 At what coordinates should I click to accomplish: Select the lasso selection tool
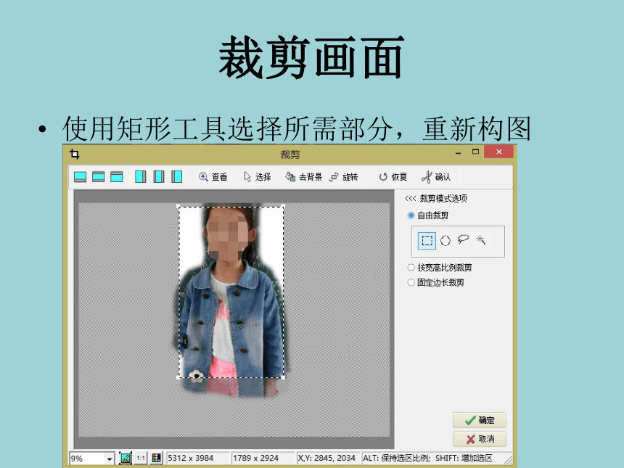[463, 239]
